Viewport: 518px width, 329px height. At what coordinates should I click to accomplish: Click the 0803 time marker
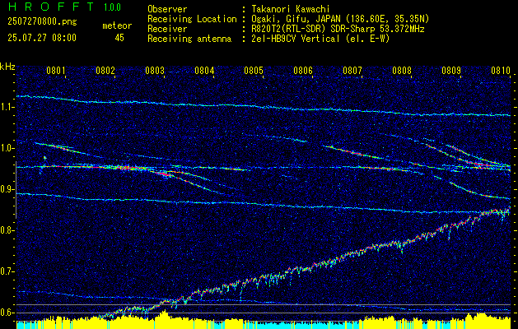(155, 71)
